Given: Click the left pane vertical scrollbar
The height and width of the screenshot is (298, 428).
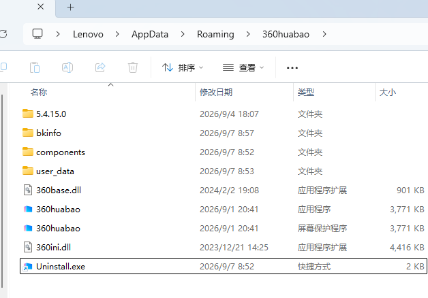Looking at the screenshot, I should pos(2,191).
